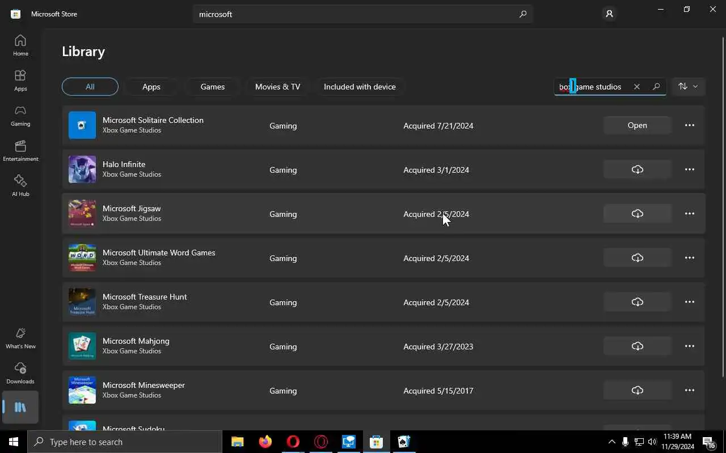Open the Windows Start menu
Screen dimensions: 726x453
pos(14,442)
